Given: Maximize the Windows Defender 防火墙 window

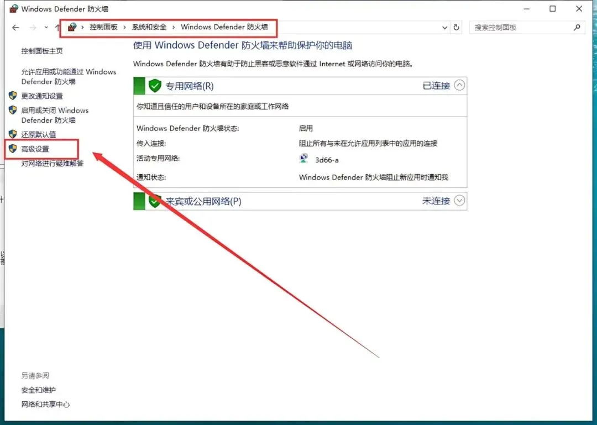Looking at the screenshot, I should [x=552, y=8].
